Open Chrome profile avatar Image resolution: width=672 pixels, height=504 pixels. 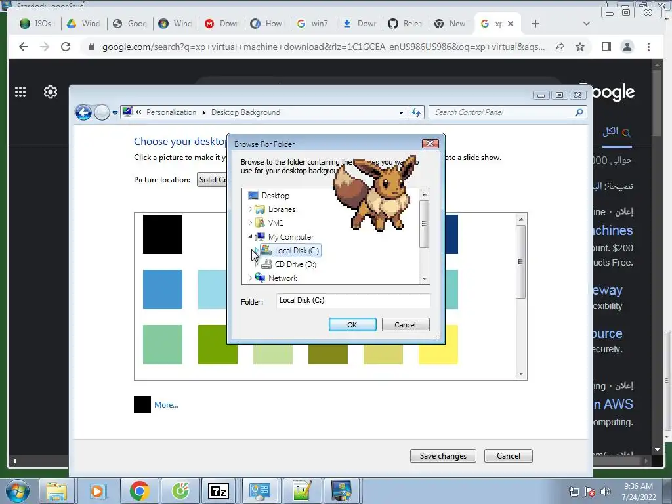627,47
